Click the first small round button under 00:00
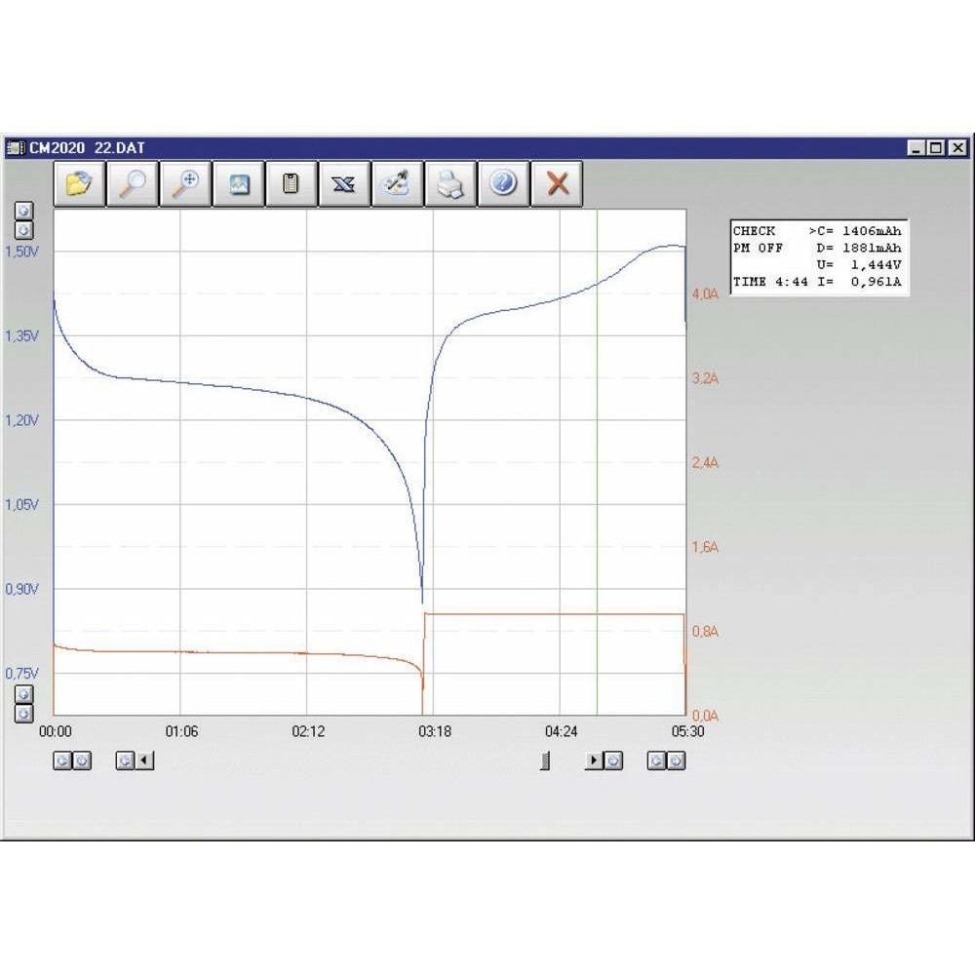This screenshot has height=975, width=975. click(62, 760)
